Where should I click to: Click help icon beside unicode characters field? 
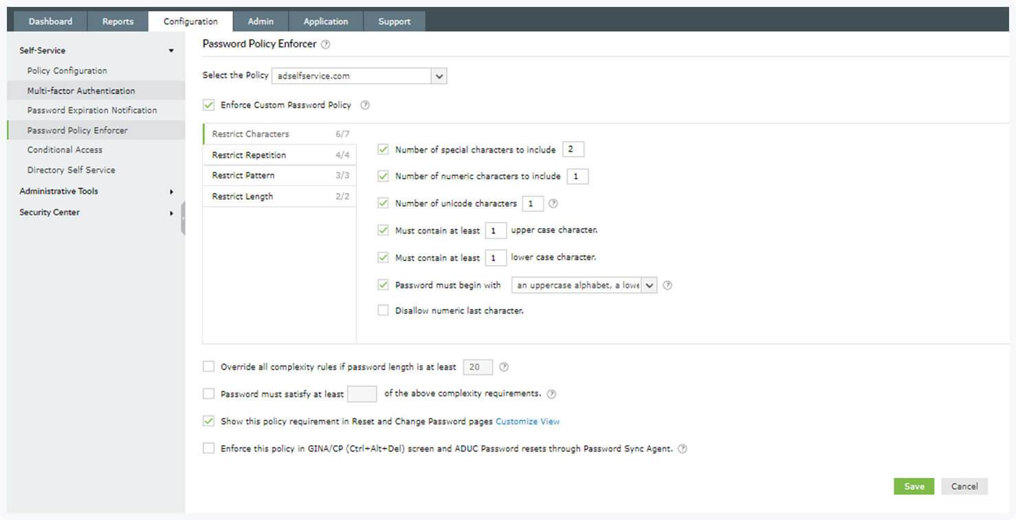pyautogui.click(x=553, y=203)
